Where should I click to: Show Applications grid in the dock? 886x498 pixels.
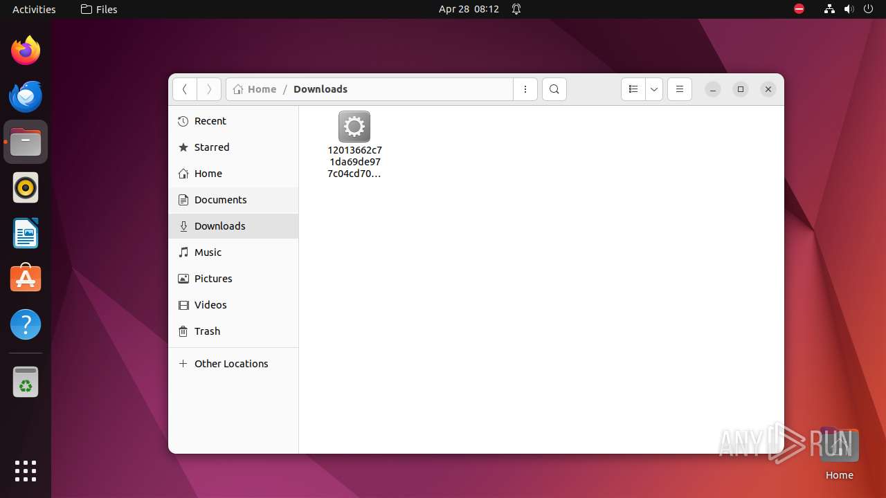(26, 471)
